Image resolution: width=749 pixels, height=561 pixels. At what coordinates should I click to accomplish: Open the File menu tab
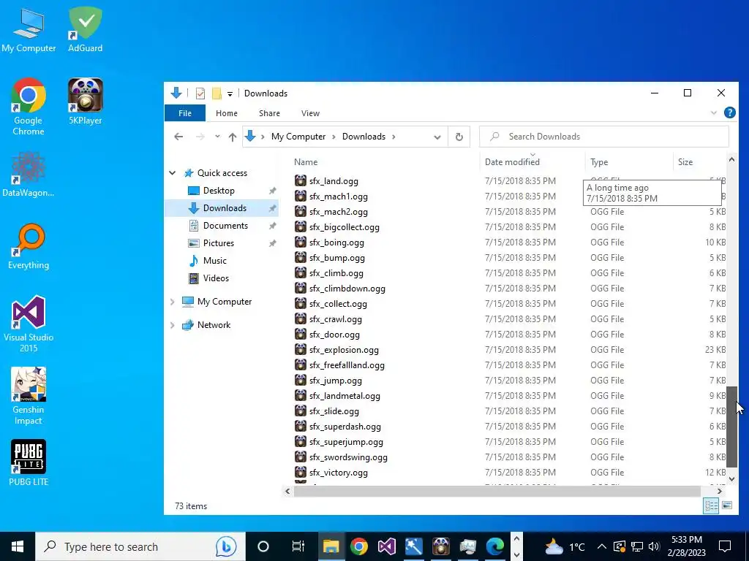185,113
